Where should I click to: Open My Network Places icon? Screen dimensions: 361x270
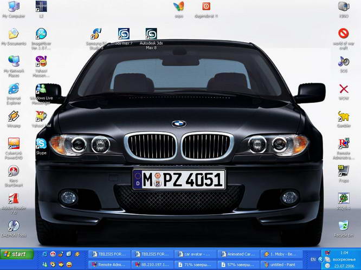[x=14, y=66]
